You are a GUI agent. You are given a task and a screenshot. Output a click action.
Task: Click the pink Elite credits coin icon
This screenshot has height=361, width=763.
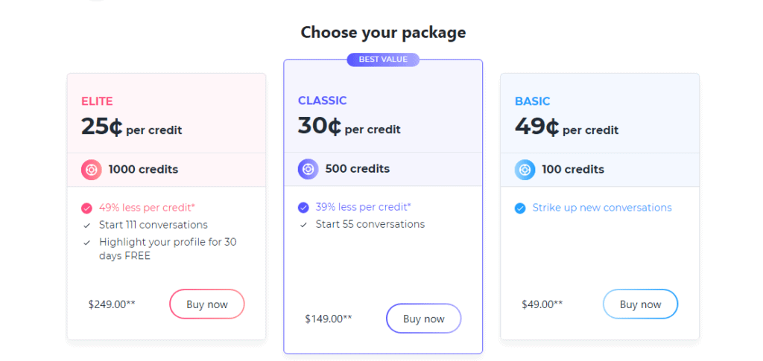coord(92,170)
